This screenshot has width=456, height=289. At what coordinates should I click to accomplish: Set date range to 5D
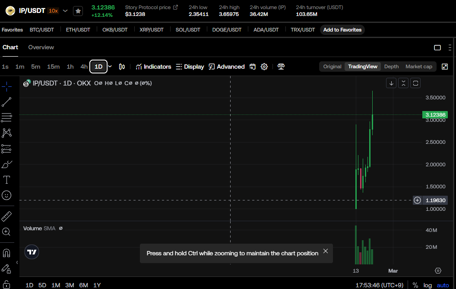[42, 285]
